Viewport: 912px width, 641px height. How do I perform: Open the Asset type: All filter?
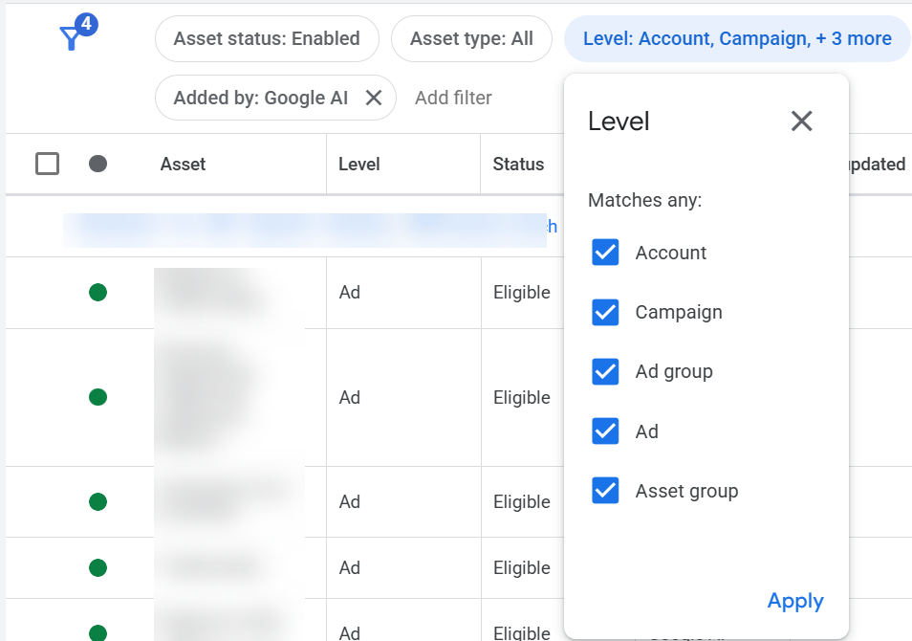point(471,39)
